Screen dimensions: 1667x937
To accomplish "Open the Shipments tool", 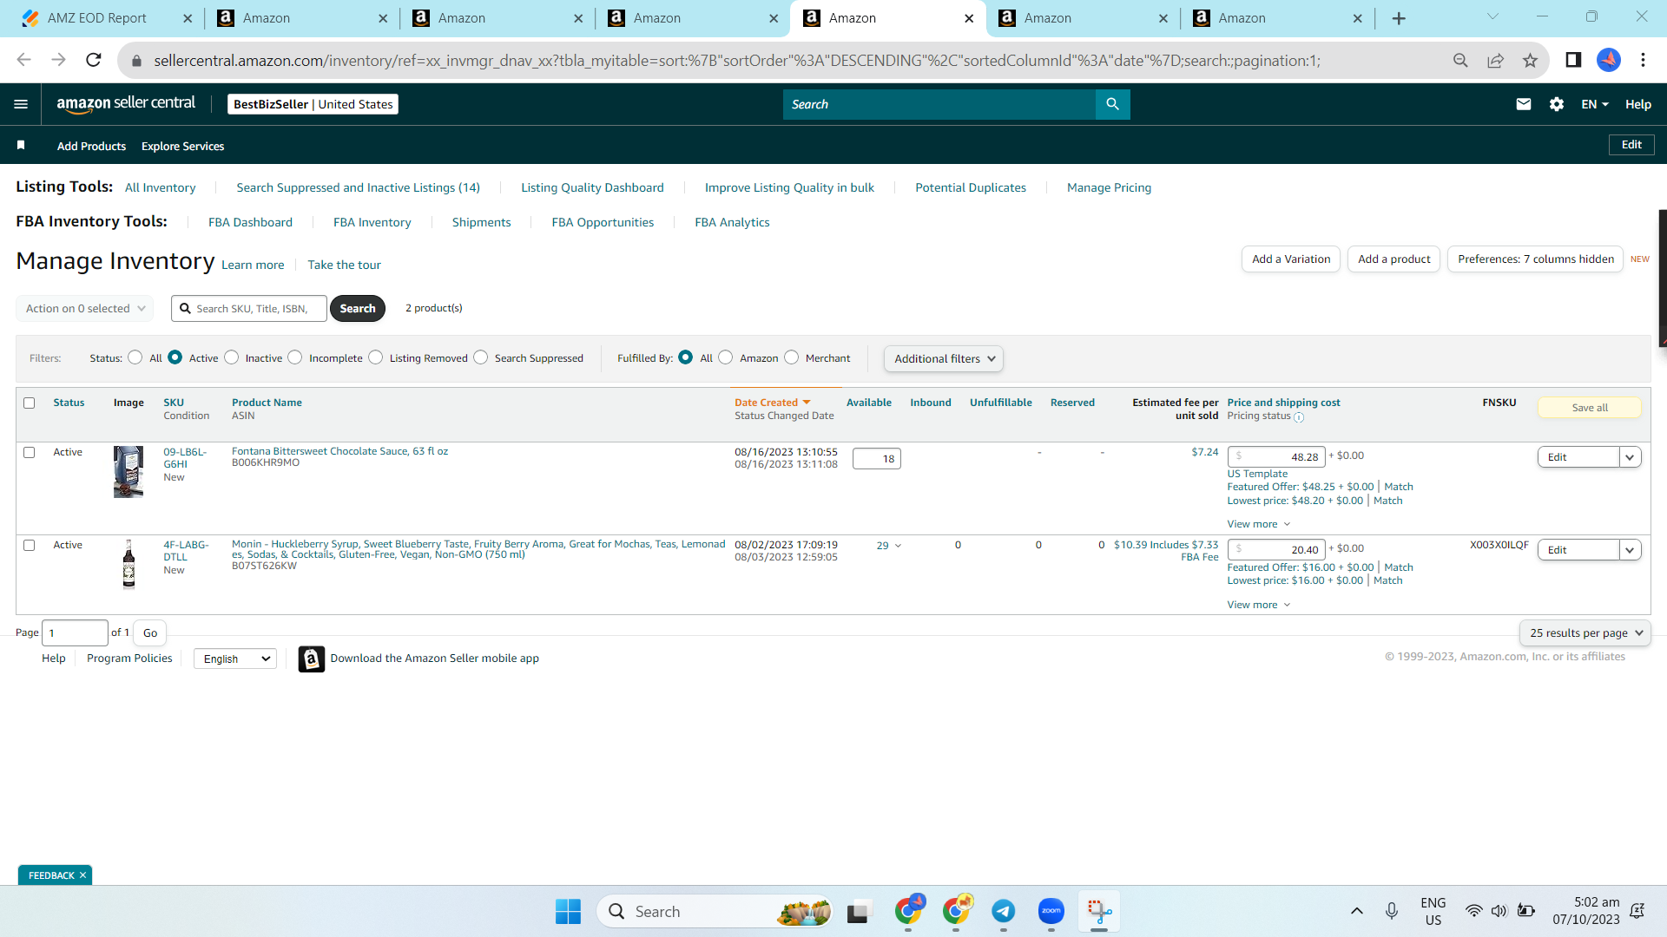I will click(x=481, y=222).
